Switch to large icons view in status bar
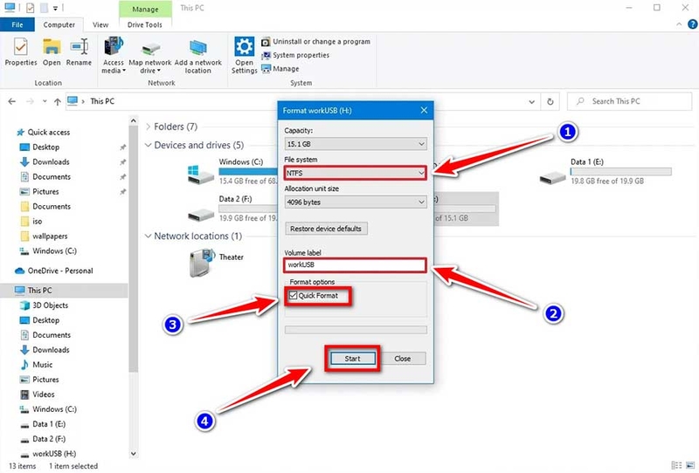The image size is (699, 473). coord(690,465)
